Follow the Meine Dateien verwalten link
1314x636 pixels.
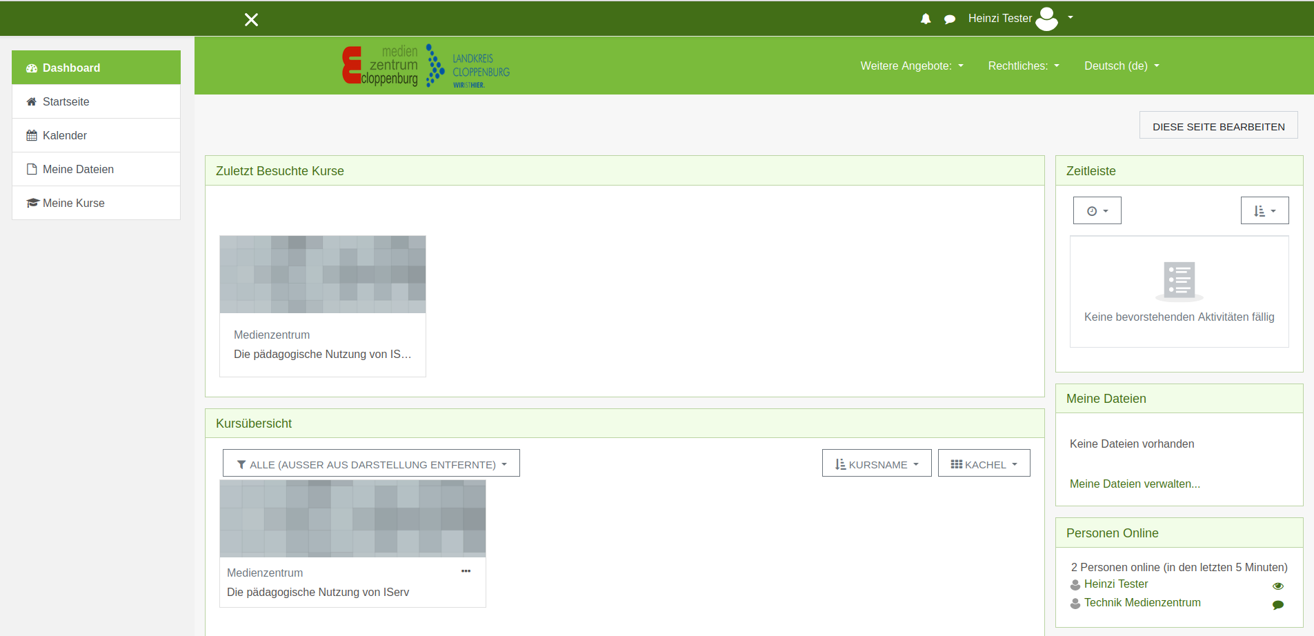(x=1135, y=484)
